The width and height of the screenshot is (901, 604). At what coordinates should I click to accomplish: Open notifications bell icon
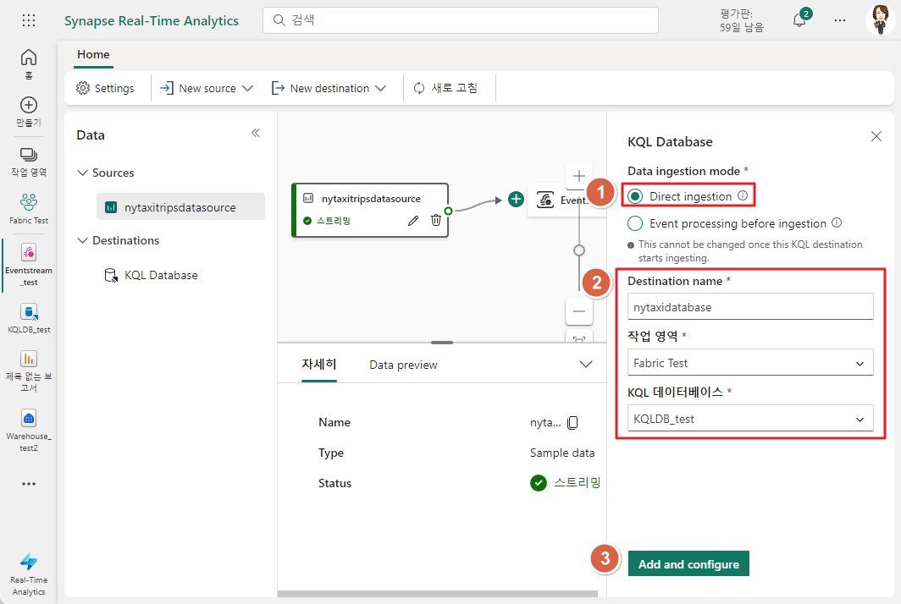[x=799, y=20]
